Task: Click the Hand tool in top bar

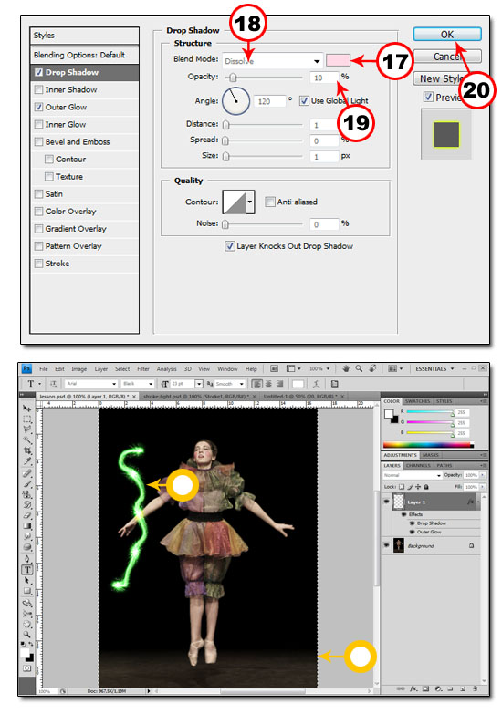Action: click(x=346, y=368)
